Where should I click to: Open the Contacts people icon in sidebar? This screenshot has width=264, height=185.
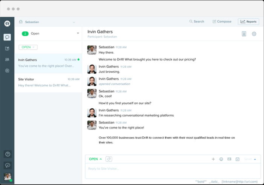[7, 60]
